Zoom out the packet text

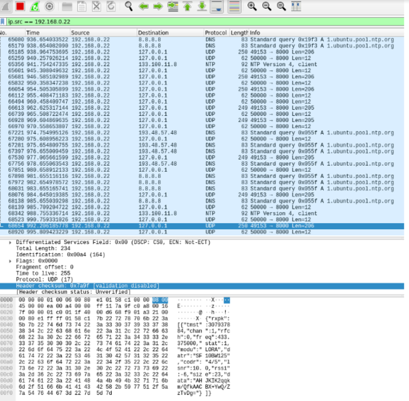tap(267, 6)
